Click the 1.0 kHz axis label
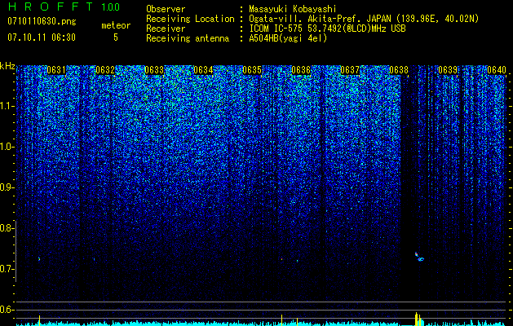This screenshot has width=513, height=326. tap(7, 148)
